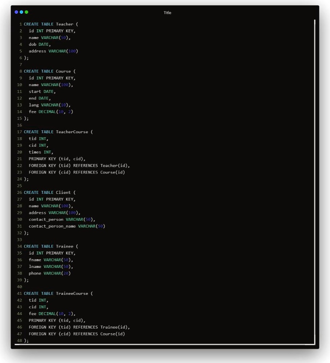Click line number 48
The width and height of the screenshot is (330, 363).
coord(20,340)
